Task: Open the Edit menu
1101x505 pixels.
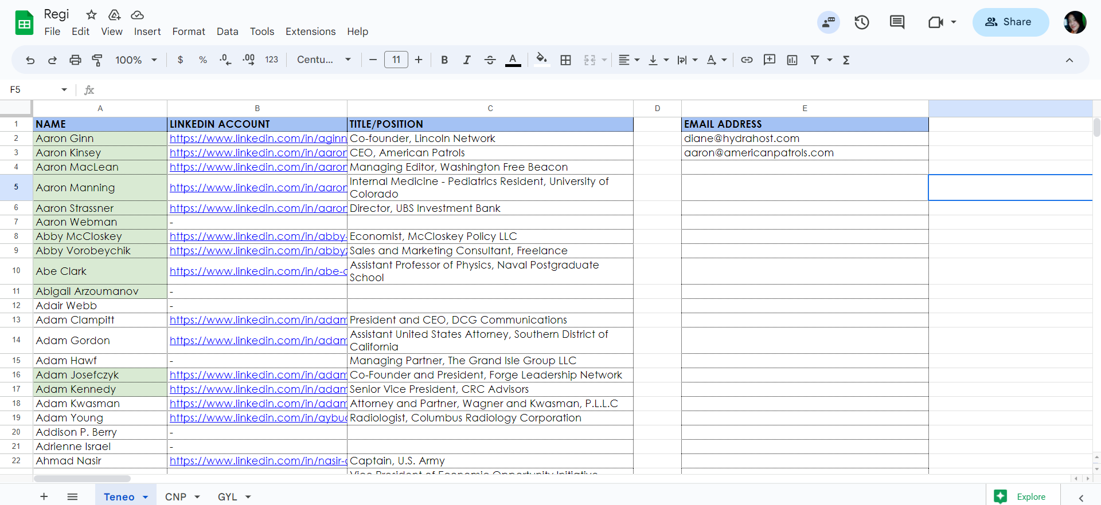Action: coord(80,31)
